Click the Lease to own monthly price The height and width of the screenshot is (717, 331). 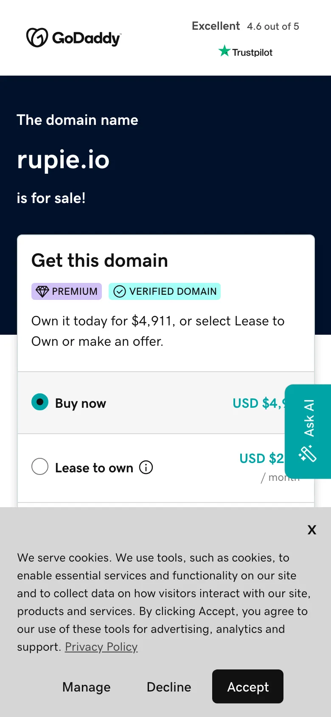(x=261, y=459)
